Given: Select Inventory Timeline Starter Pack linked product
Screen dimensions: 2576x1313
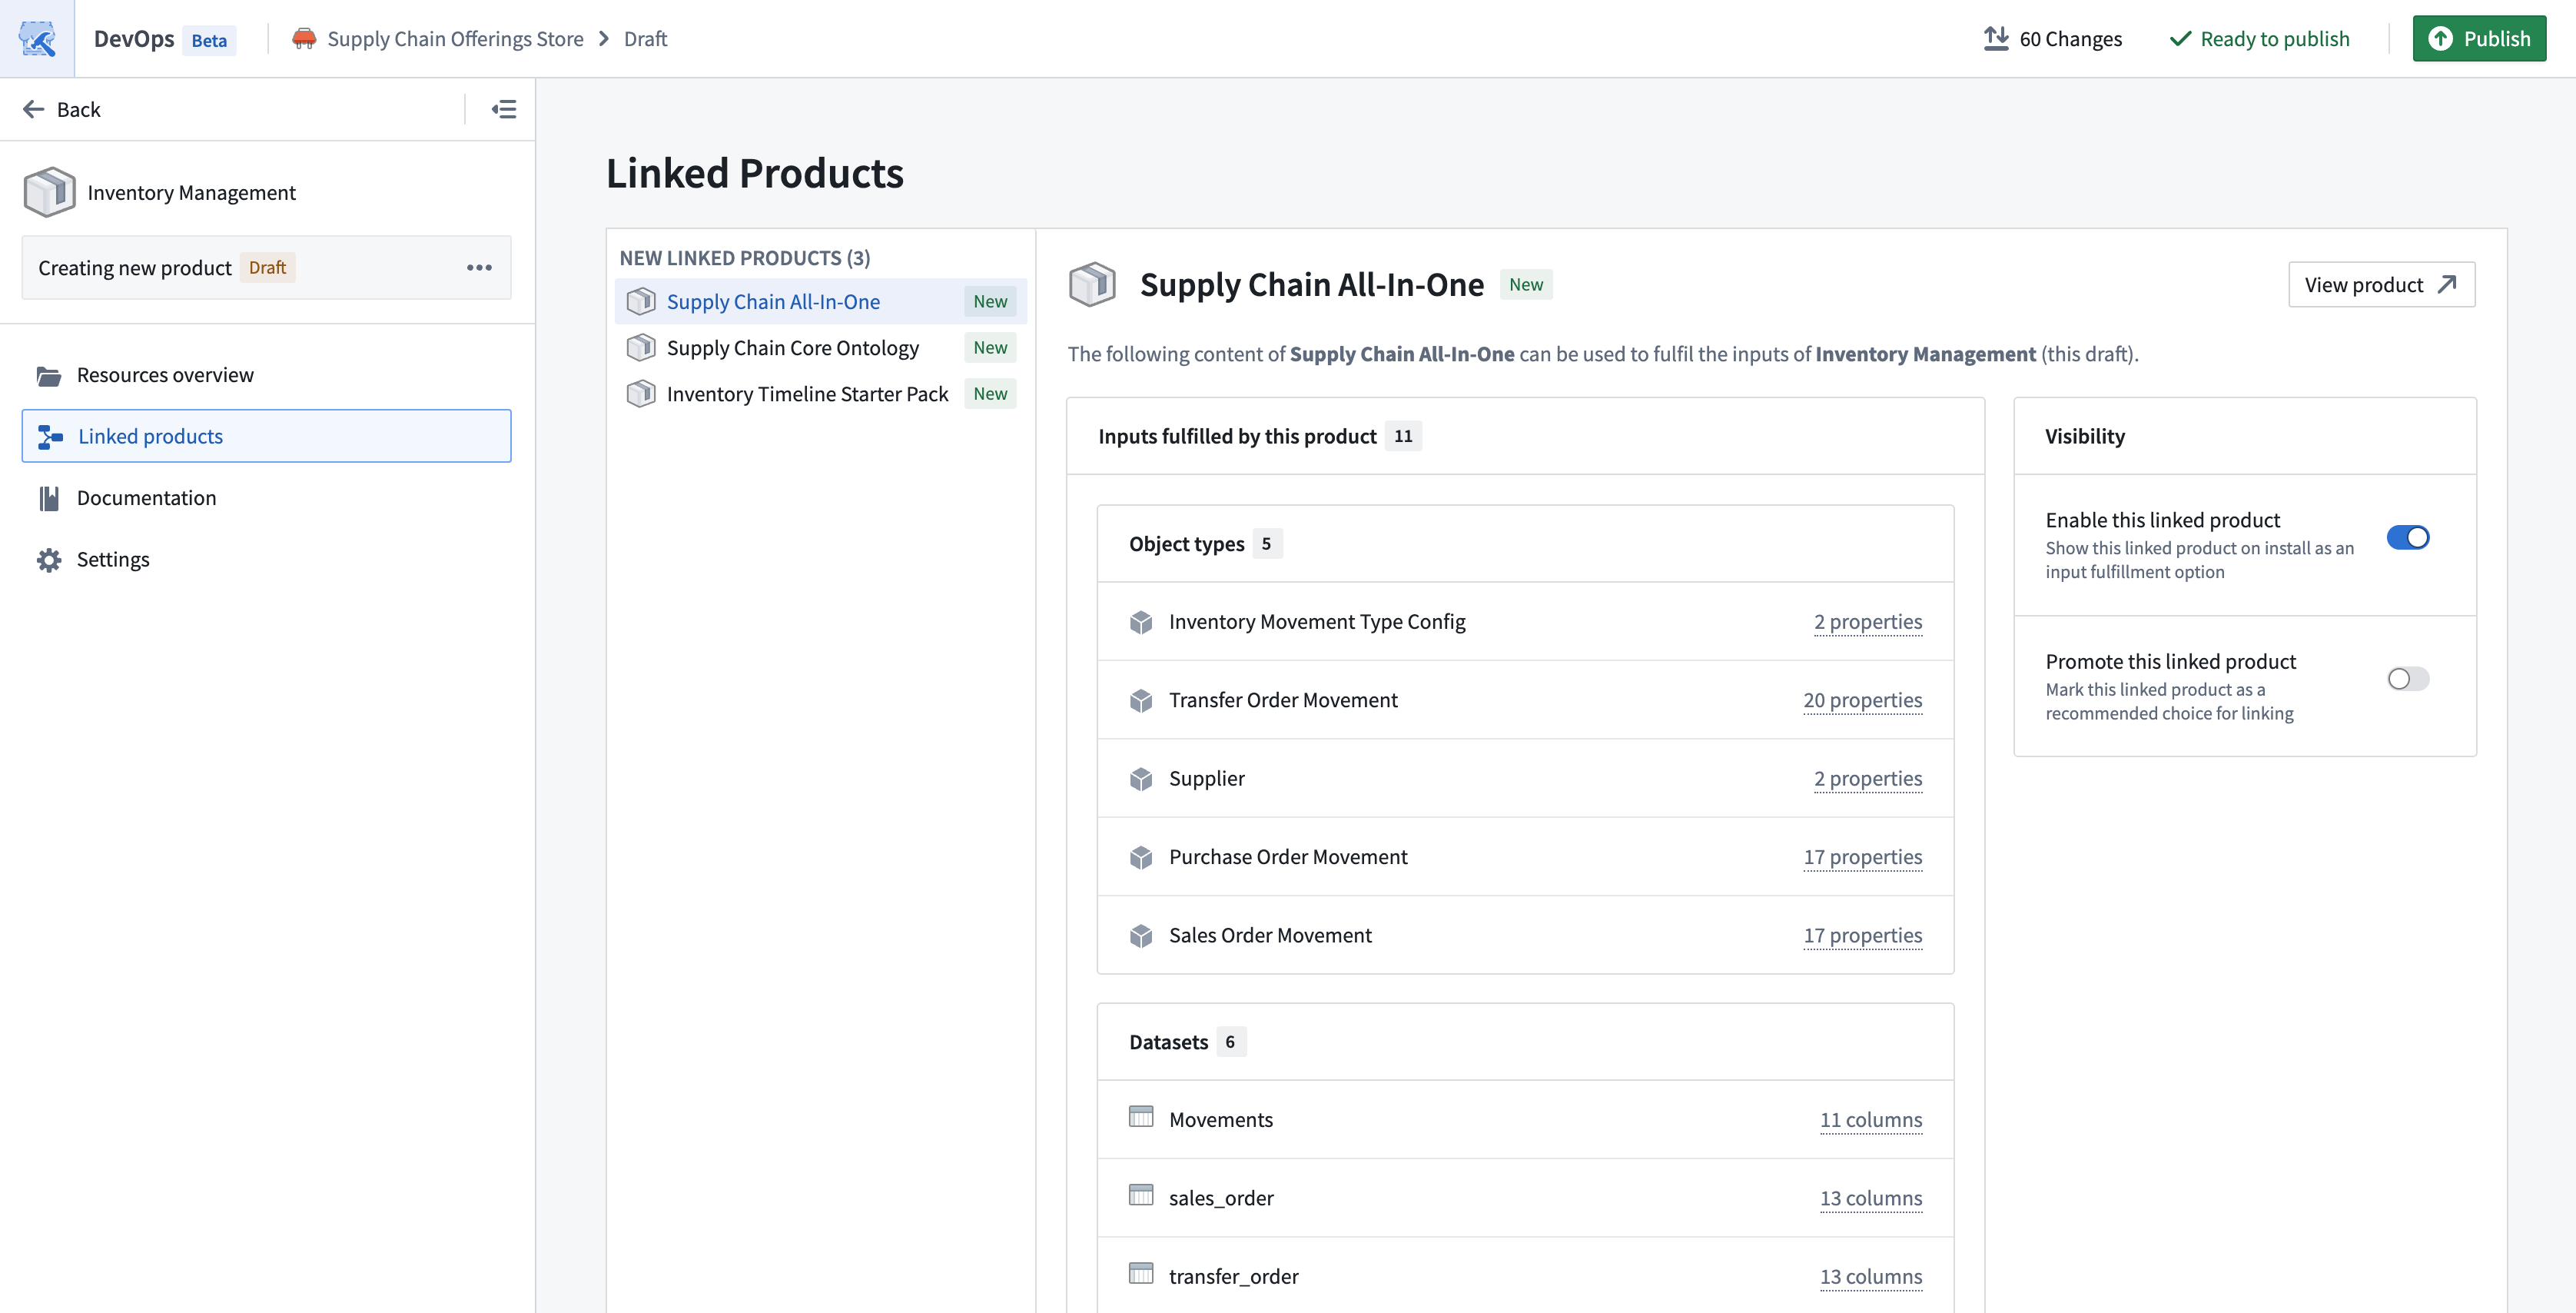Looking at the screenshot, I should [x=806, y=393].
